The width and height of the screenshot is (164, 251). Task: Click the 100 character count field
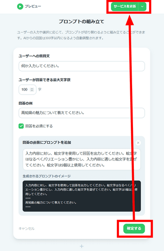tap(27, 90)
